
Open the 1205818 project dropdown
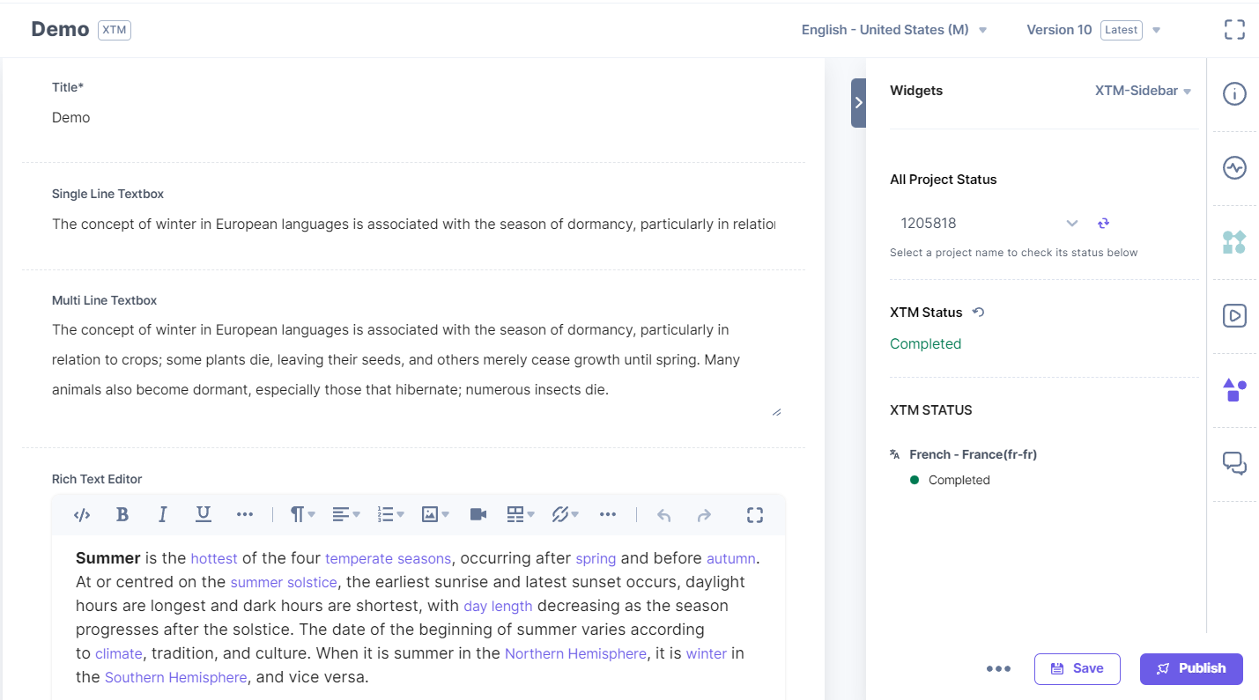tap(989, 223)
